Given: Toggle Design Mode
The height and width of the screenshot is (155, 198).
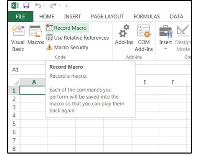Looking at the screenshot, I should point(183,38).
